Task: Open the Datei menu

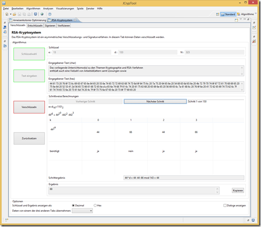Action: pos(6,8)
